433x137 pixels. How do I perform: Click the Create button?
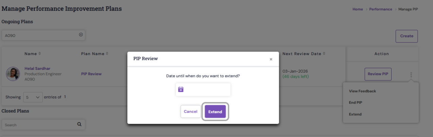coord(407,36)
